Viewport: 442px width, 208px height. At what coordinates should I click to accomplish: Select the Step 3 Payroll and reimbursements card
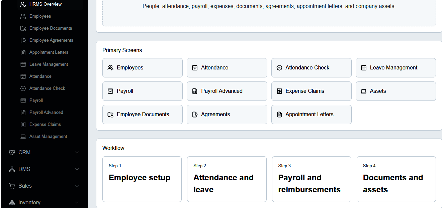point(312,179)
